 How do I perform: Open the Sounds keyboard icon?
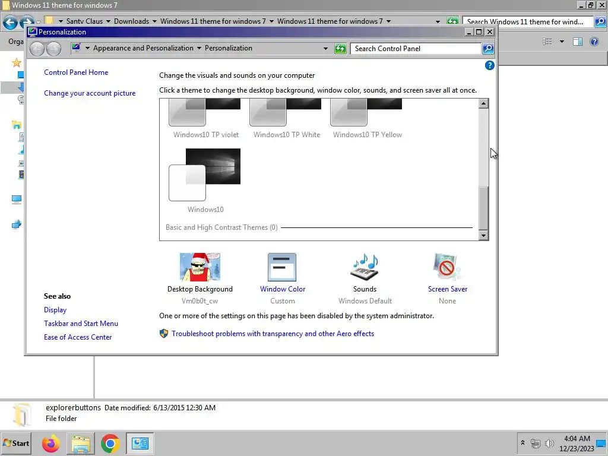(365, 267)
